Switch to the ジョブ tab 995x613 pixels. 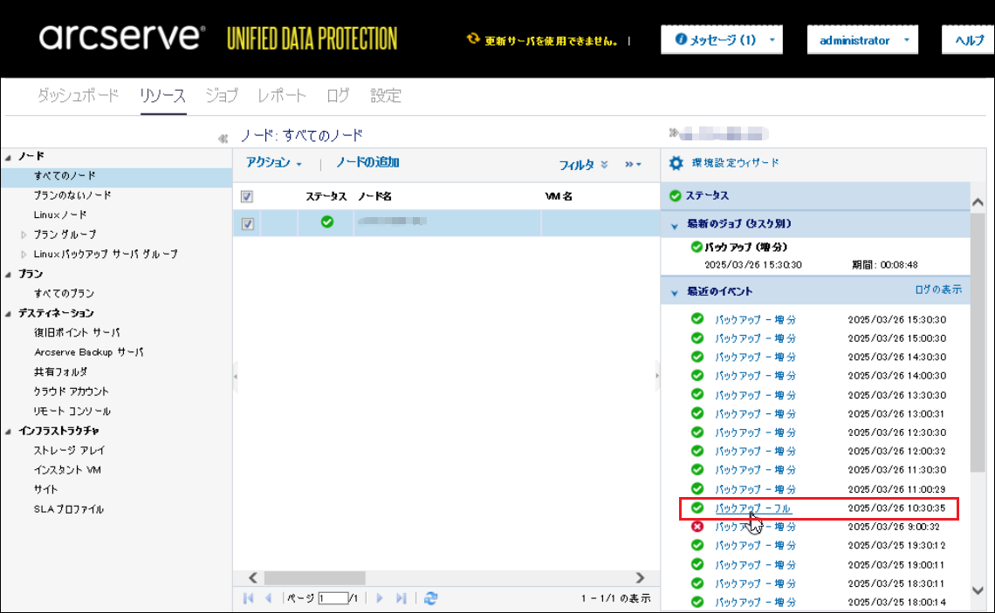[222, 96]
